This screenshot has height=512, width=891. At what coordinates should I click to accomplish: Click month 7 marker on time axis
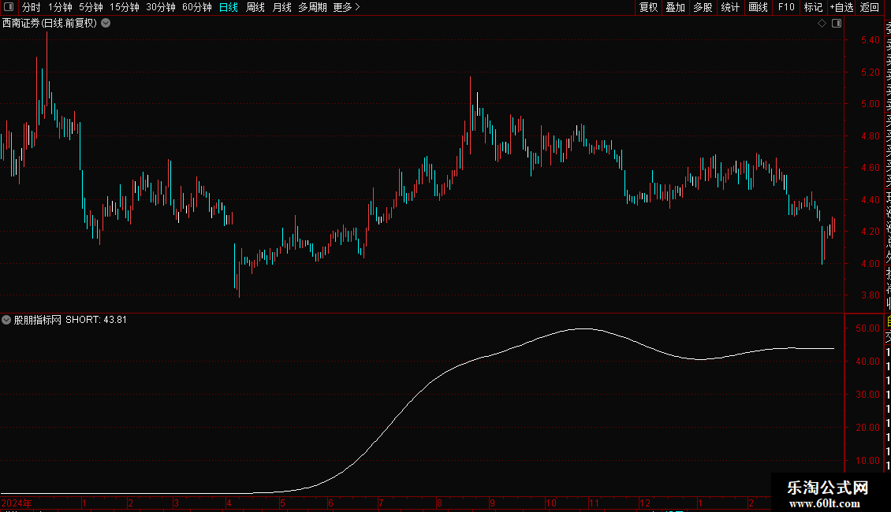point(381,503)
